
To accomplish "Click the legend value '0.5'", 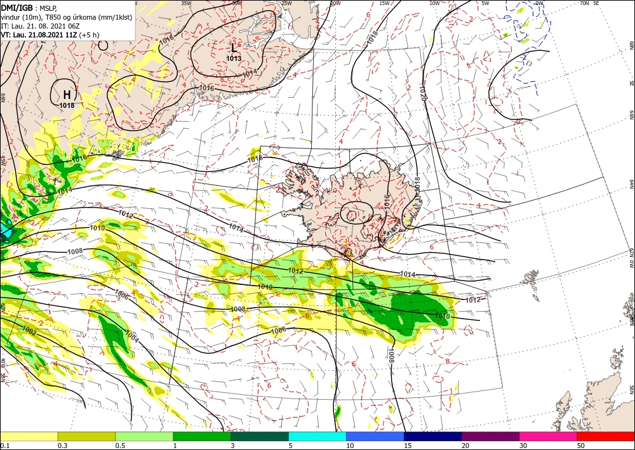I will pos(120,446).
